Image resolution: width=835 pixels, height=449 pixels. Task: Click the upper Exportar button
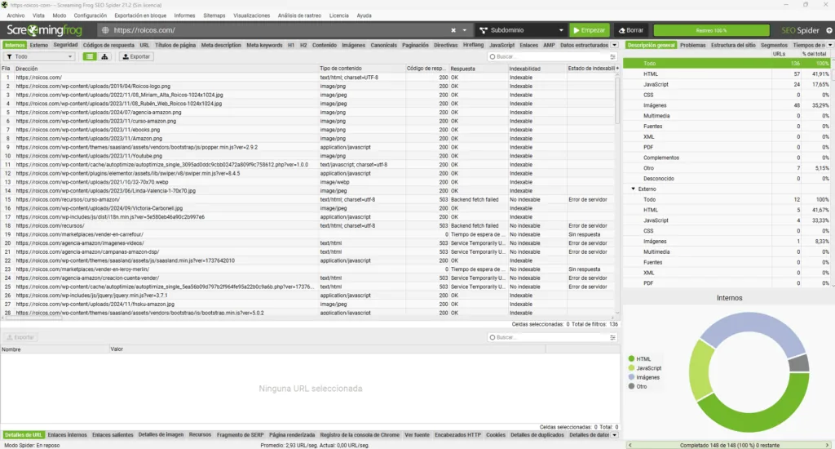pos(136,56)
